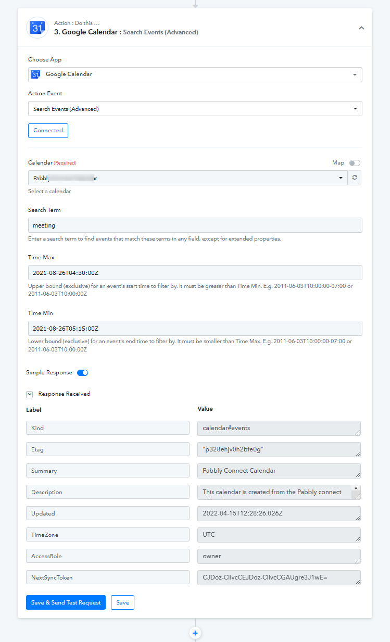Click the AccessRole label field
390x642 pixels.
[108, 556]
